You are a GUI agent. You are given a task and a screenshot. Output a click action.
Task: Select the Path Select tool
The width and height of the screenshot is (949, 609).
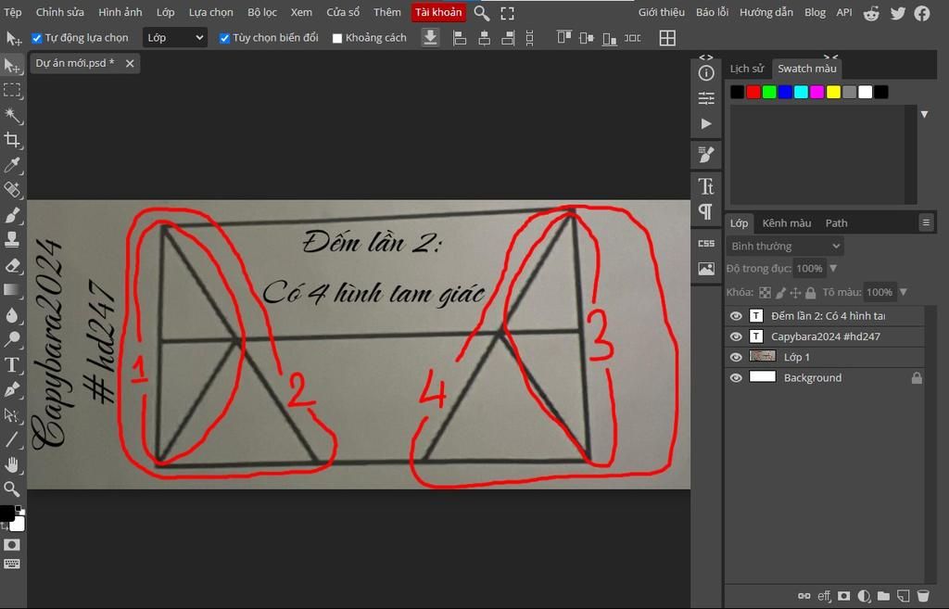point(11,414)
